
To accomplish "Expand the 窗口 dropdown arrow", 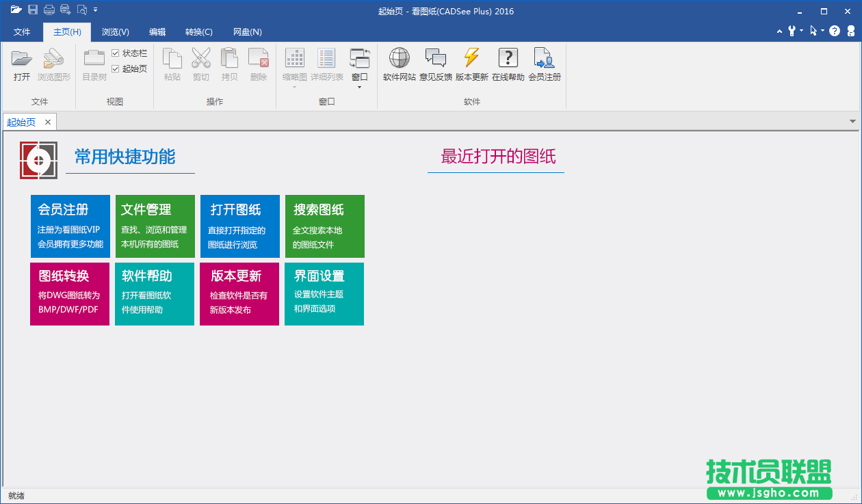I will (x=360, y=87).
